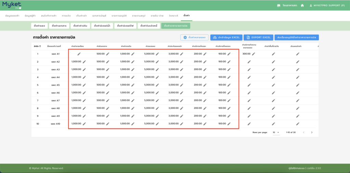This screenshot has height=173, width=350.
Task: Click the home icon in top bar
Action: 302,5
